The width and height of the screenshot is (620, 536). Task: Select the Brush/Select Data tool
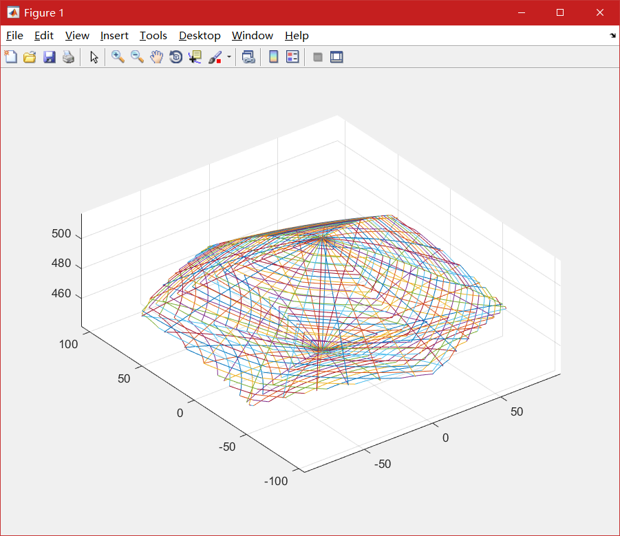(x=215, y=57)
